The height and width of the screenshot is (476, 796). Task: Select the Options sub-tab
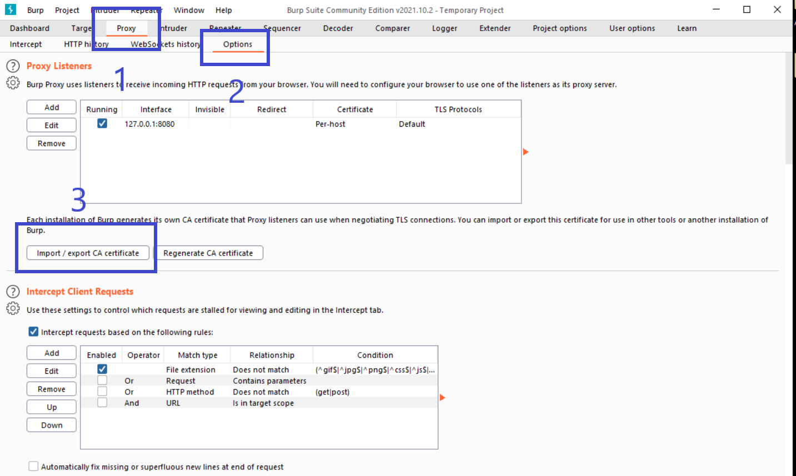pyautogui.click(x=238, y=44)
